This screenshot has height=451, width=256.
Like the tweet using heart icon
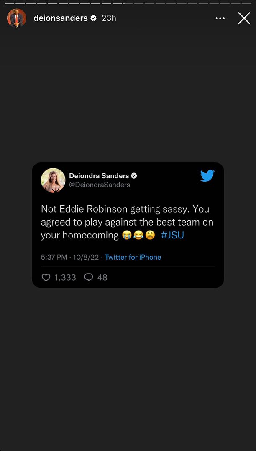46,277
